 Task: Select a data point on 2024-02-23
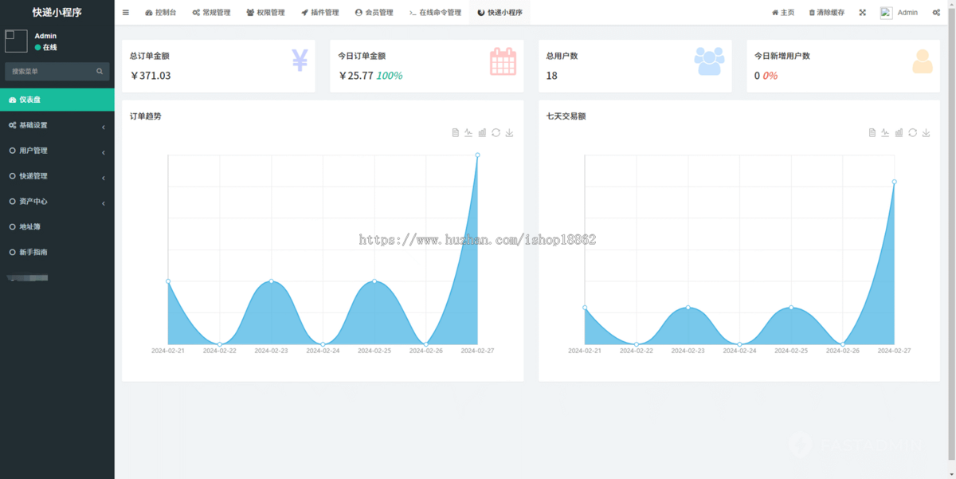tap(271, 280)
